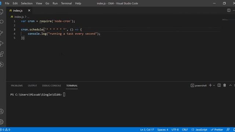This screenshot has width=235, height=132.
Task: Open the Search view in activity bar
Action: coord(1,22)
